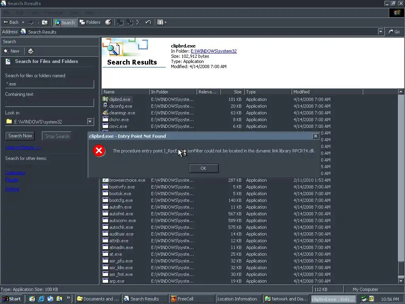Go up one folder level using toolbar icon
This screenshot has width=405, height=304.
(x=45, y=22)
